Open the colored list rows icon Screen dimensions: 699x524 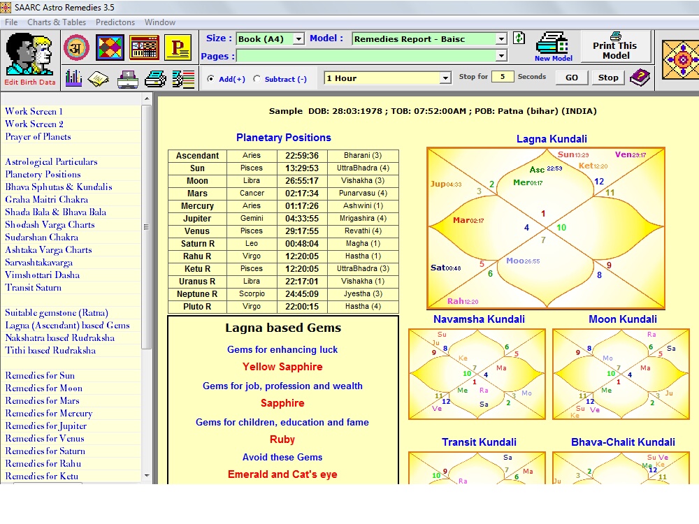coord(183,79)
